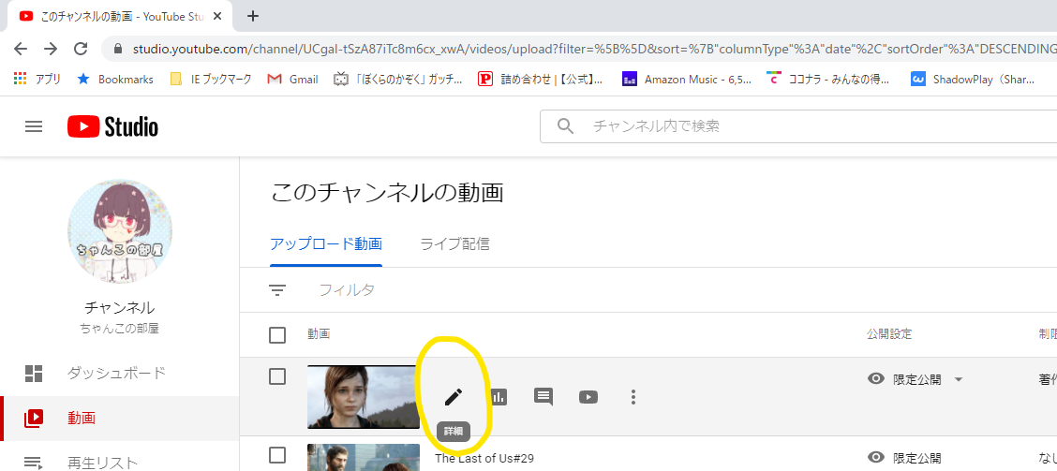
Task: Open analytics bar chart icon for first video
Action: (x=499, y=397)
